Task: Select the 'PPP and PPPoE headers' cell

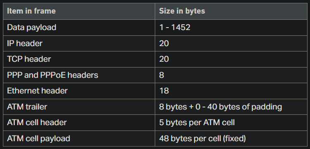Action: 79,75
